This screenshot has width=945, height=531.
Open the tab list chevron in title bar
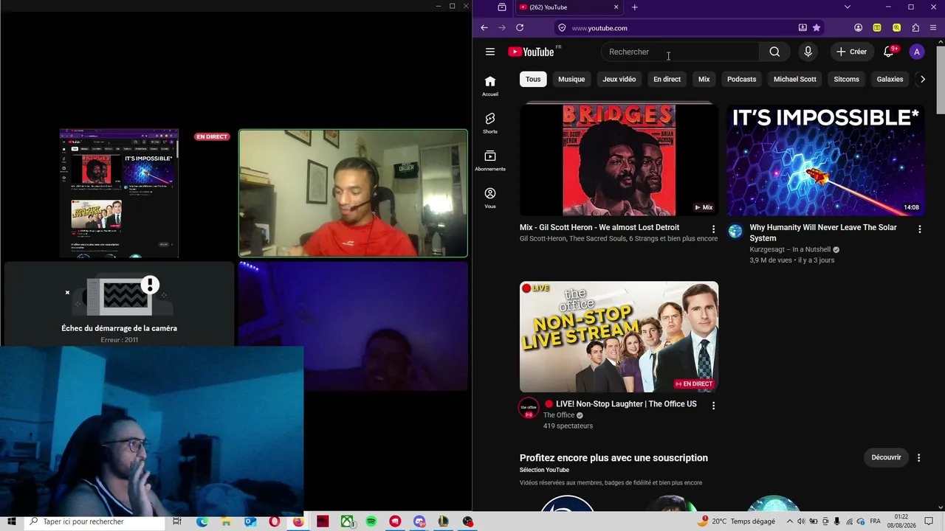(x=848, y=7)
